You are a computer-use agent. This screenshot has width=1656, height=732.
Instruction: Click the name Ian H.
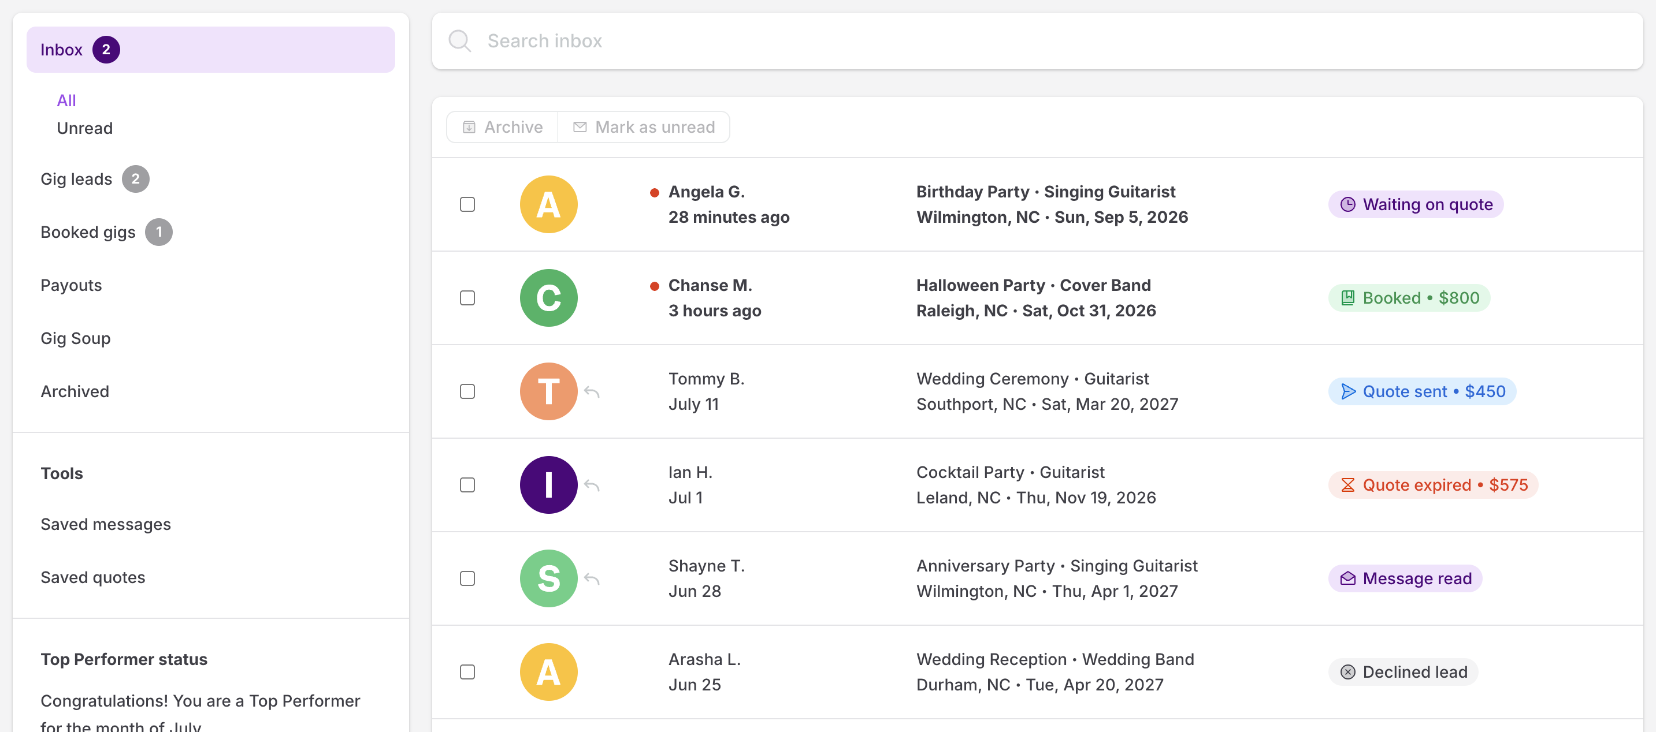[690, 473]
